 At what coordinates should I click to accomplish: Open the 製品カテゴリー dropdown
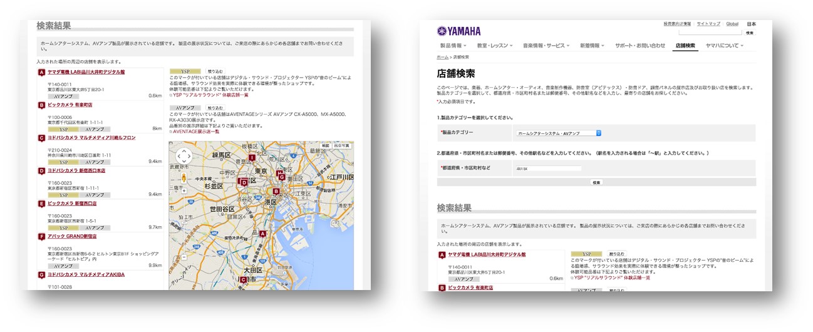coord(559,133)
